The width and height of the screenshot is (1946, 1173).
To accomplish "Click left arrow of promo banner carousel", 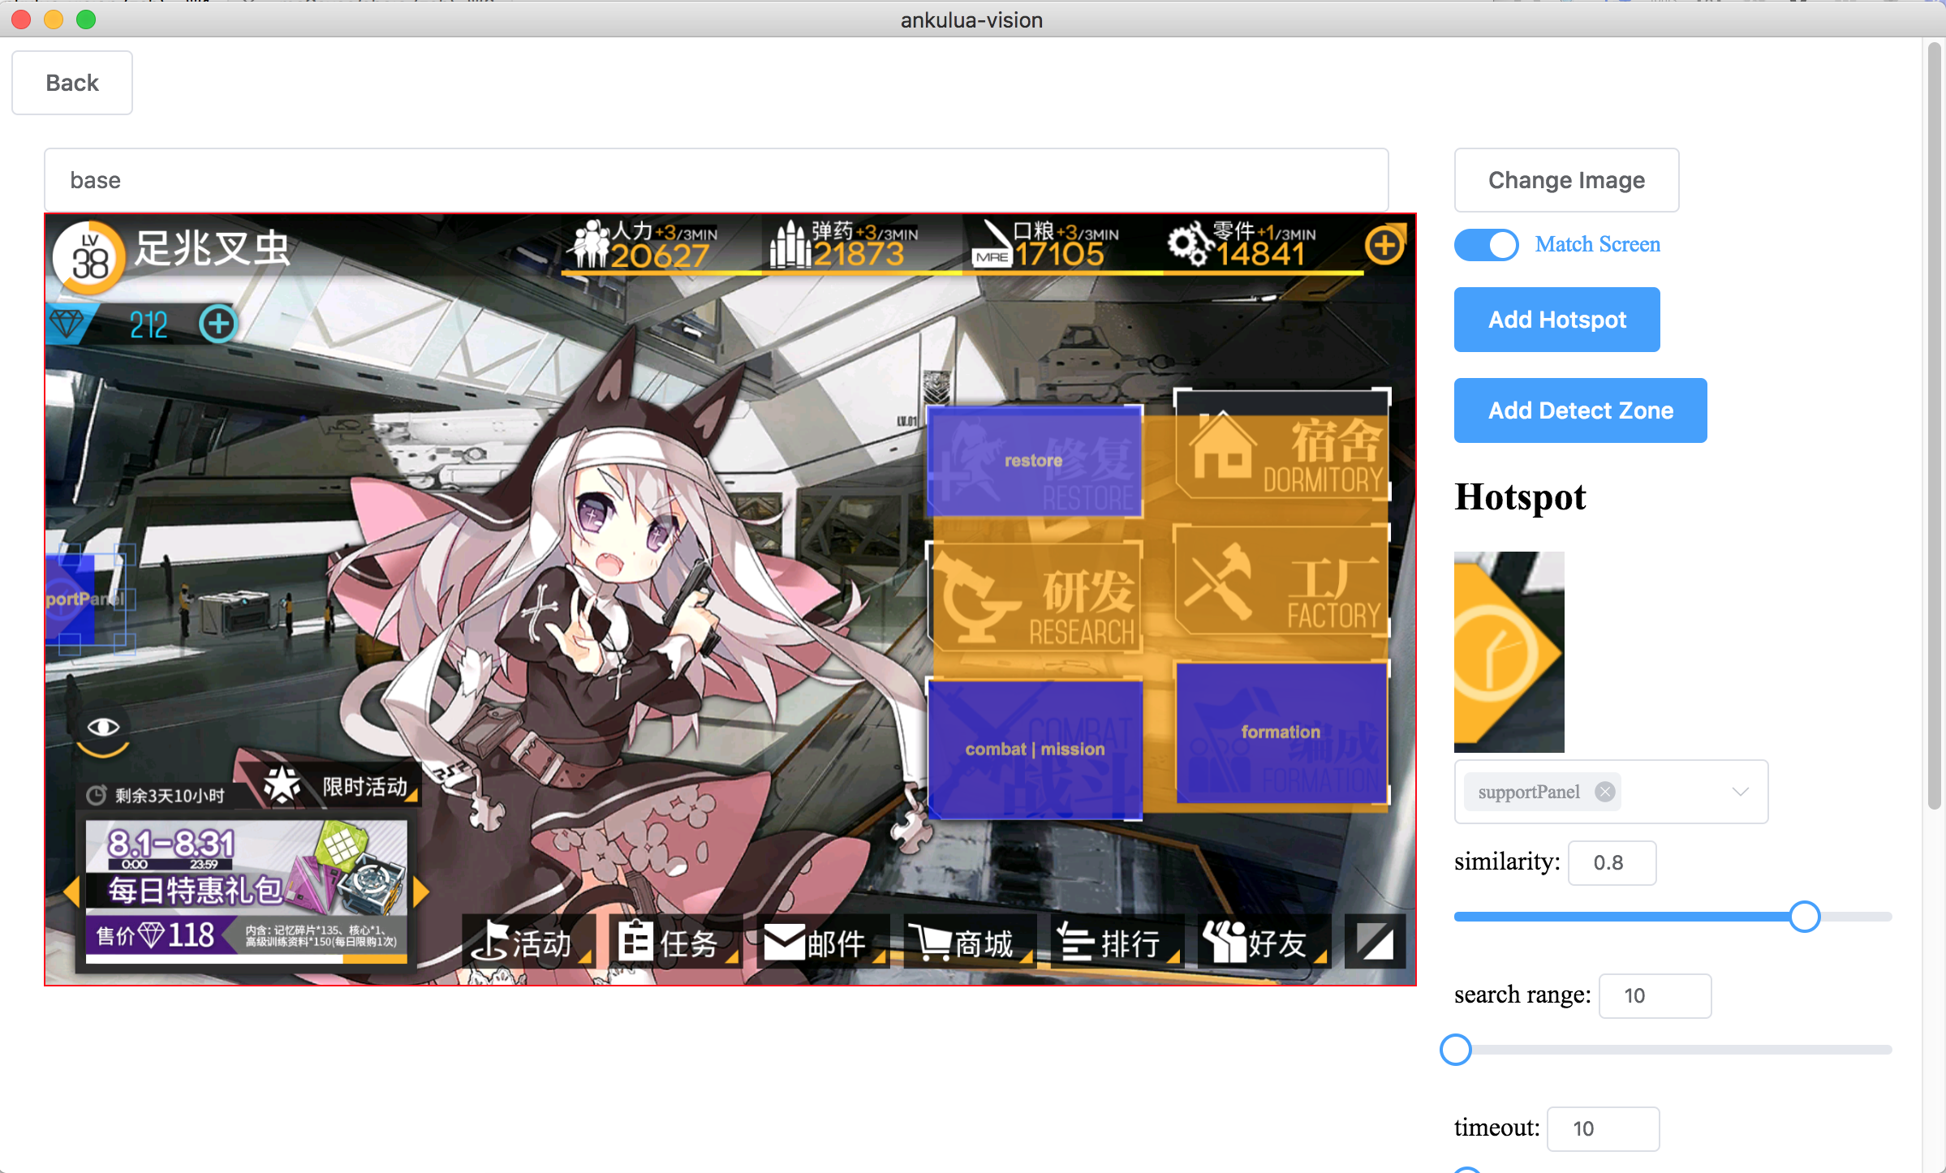I will click(x=71, y=891).
